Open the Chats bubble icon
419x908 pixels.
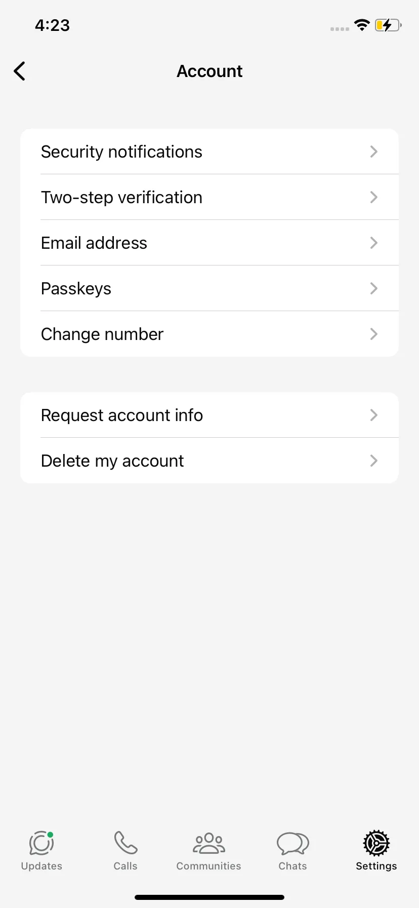[x=292, y=844]
